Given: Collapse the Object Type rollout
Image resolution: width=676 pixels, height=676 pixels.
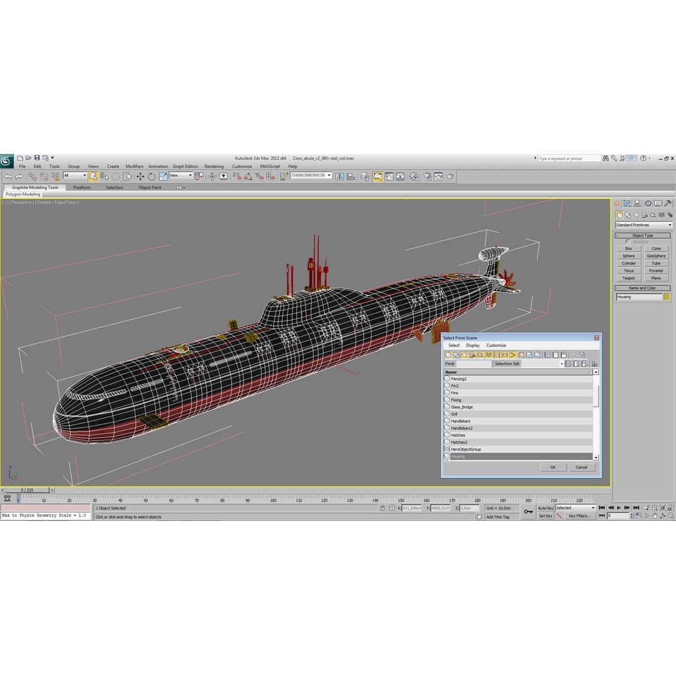Looking at the screenshot, I should tap(642, 235).
